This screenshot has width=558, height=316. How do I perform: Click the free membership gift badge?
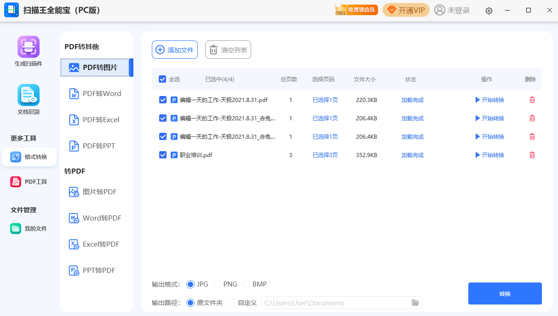click(356, 10)
